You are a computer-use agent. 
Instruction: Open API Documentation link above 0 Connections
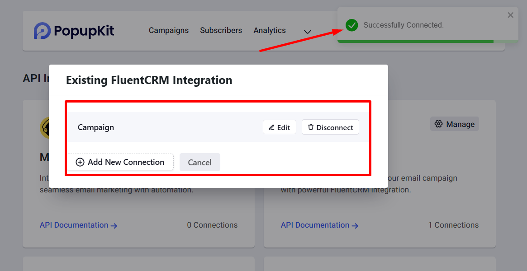[x=78, y=225]
